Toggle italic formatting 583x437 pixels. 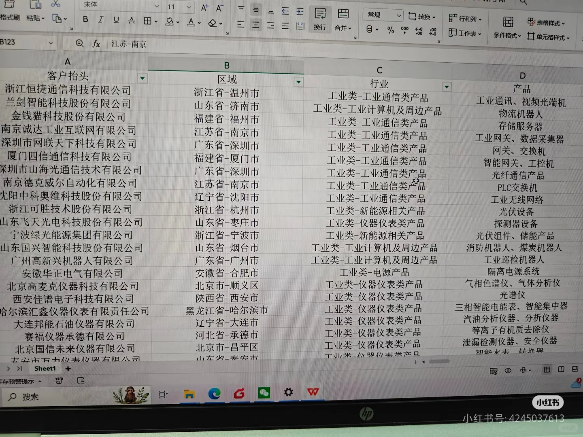pos(100,19)
